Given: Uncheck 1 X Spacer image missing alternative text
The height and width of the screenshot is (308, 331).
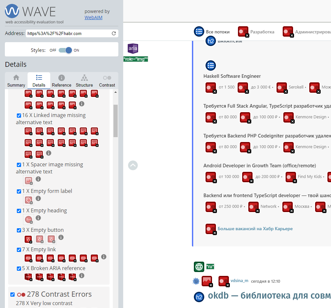Looking at the screenshot, I should pyautogui.click(x=19, y=165).
